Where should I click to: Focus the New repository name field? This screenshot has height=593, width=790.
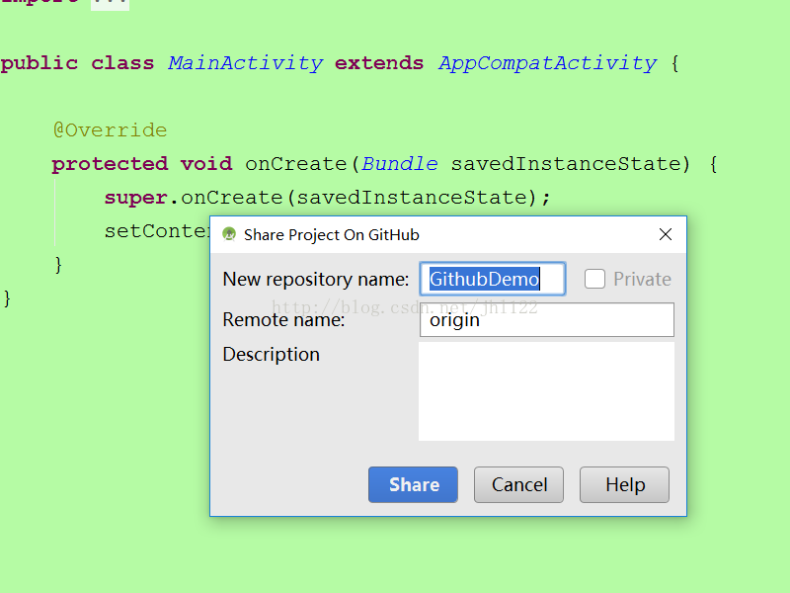(x=493, y=279)
